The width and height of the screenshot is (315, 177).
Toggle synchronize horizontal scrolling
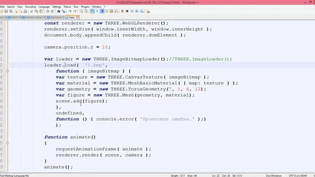click(x=86, y=11)
